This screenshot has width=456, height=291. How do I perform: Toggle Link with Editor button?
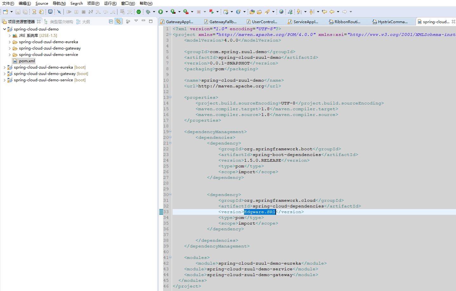pyautogui.click(x=118, y=22)
